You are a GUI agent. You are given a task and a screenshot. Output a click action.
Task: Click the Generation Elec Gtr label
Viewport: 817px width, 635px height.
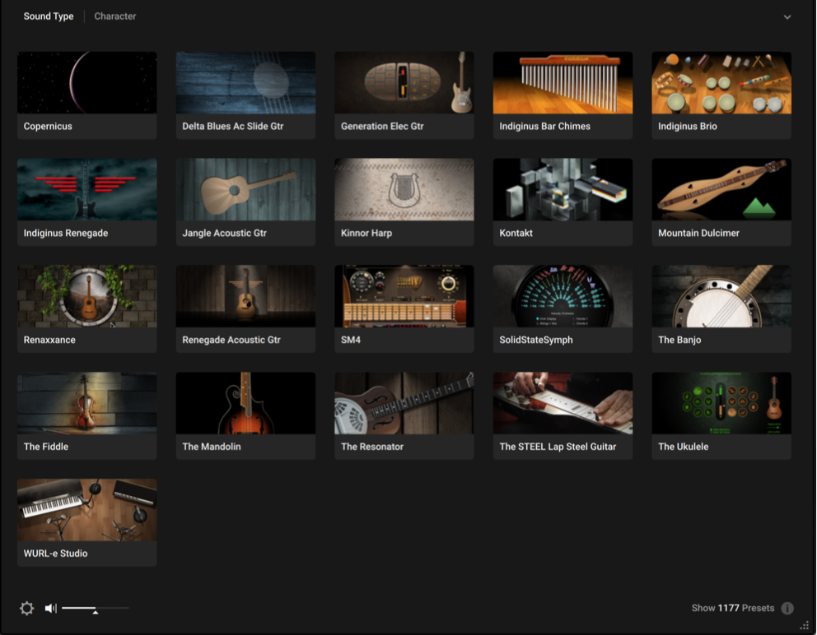pos(382,127)
